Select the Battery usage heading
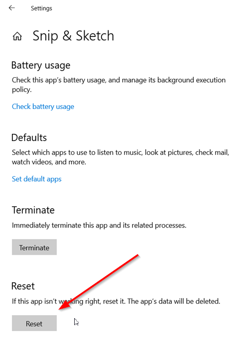 41,66
